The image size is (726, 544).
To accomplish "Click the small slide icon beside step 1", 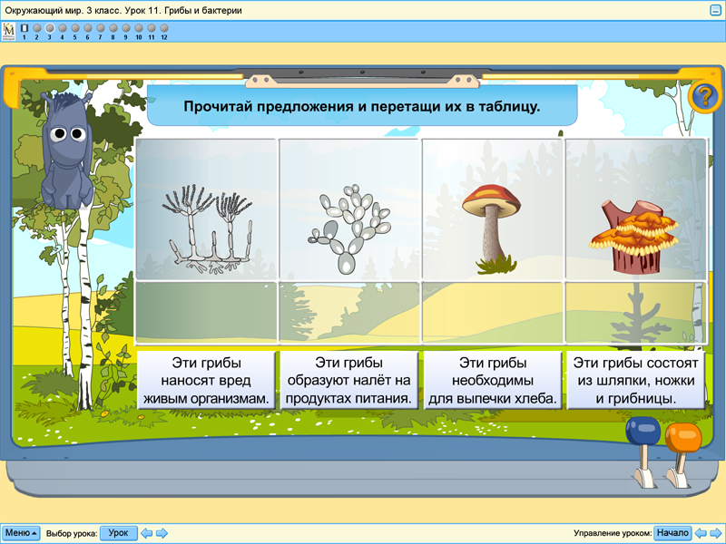I will click(x=25, y=28).
